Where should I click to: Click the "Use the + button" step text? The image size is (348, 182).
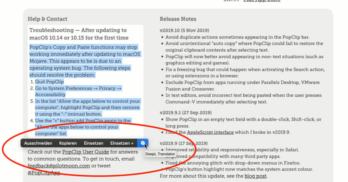(x=83, y=127)
